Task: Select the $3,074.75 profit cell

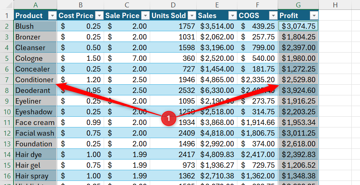Action: tap(298, 26)
